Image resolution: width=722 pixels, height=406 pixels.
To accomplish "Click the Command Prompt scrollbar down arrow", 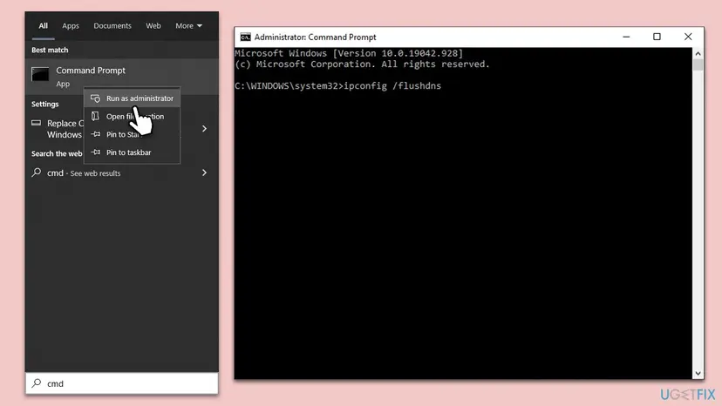I will pos(698,373).
